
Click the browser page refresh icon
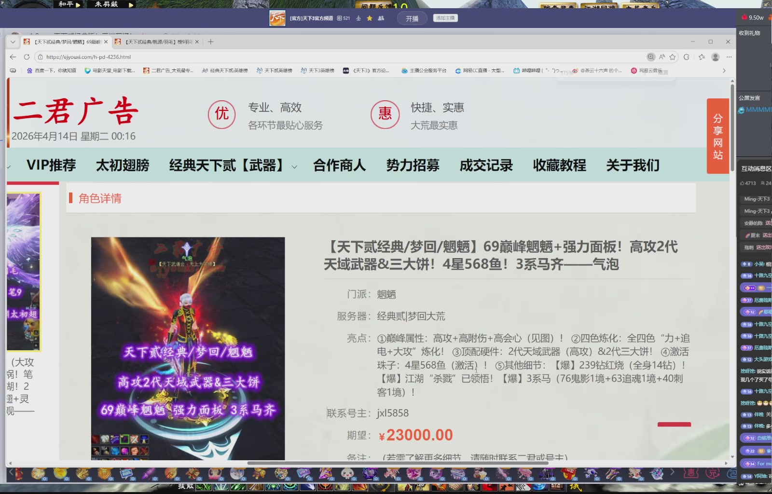coord(26,56)
